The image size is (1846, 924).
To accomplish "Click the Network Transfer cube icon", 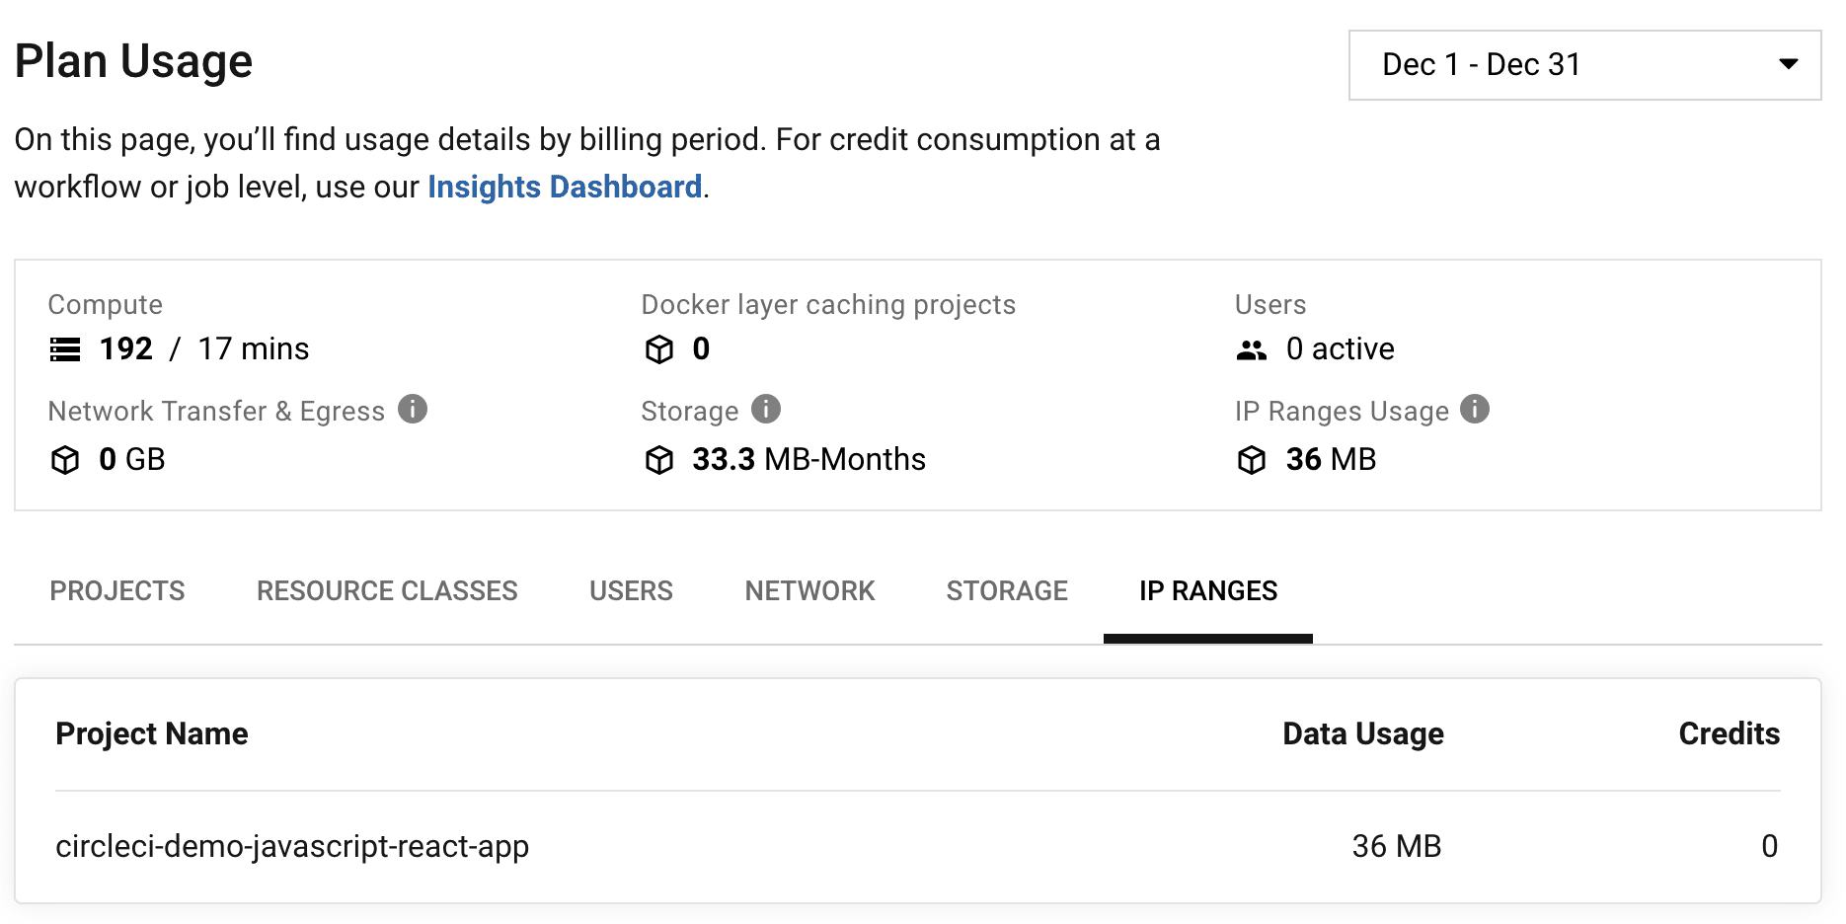I will pyautogui.click(x=65, y=460).
